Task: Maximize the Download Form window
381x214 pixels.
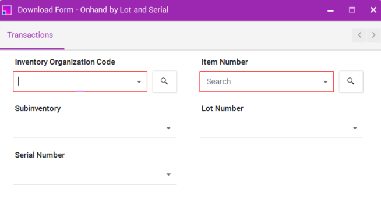Action: (352, 10)
